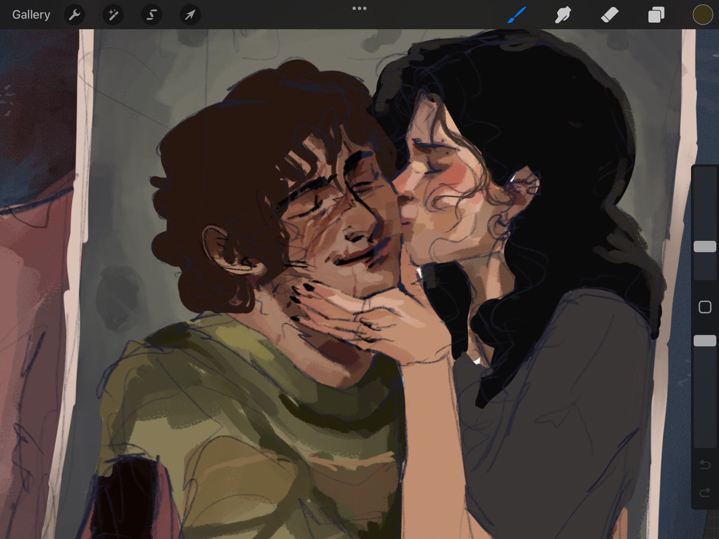Viewport: 719px width, 539px height.
Task: Undo the last stroke
Action: click(x=705, y=465)
